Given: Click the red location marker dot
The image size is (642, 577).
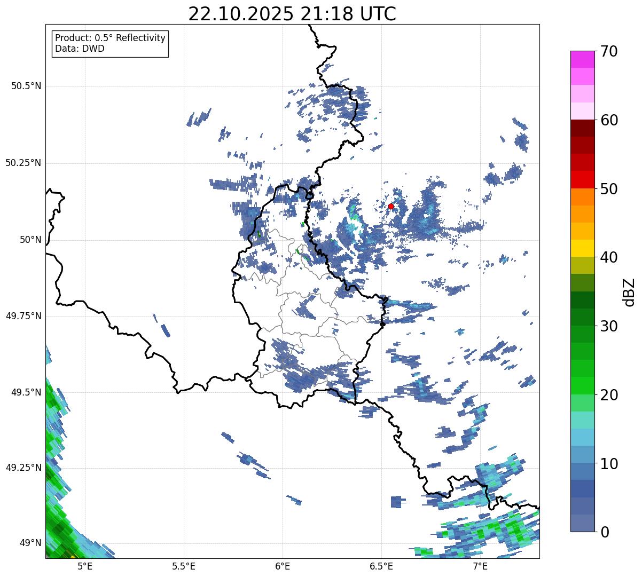Looking at the screenshot, I should coord(391,206).
